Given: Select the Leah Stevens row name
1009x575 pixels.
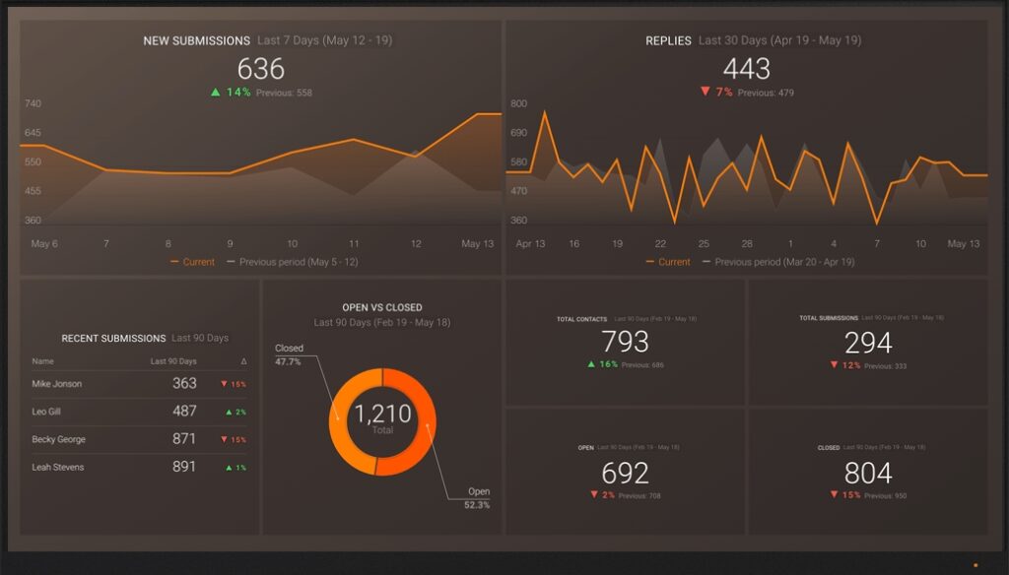Looking at the screenshot, I should click(58, 467).
